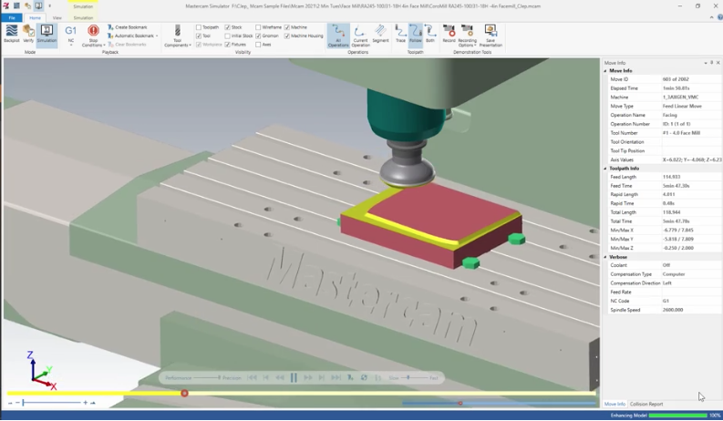Click Save Presentation

click(491, 36)
